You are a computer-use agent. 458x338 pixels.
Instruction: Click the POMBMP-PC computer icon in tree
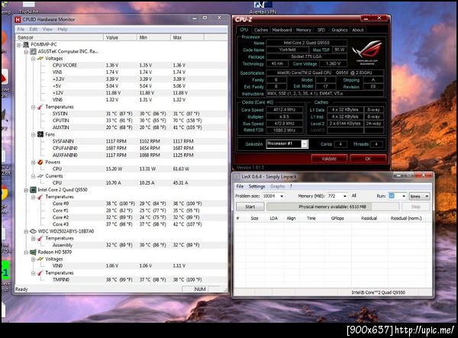click(26, 45)
